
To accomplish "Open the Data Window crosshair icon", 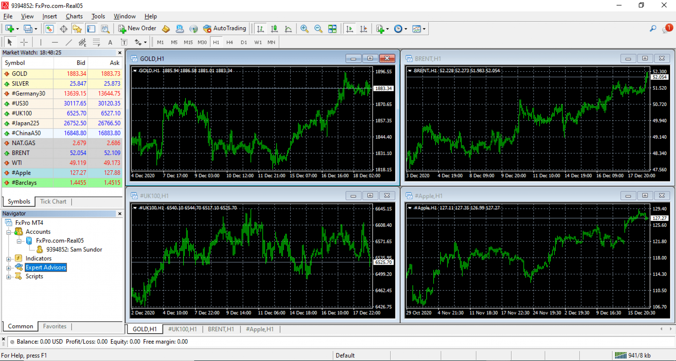I will [63, 29].
